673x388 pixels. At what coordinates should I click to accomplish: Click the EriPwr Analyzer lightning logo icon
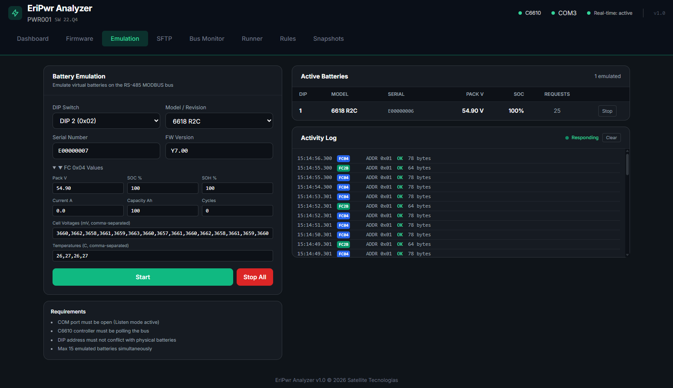coord(15,13)
